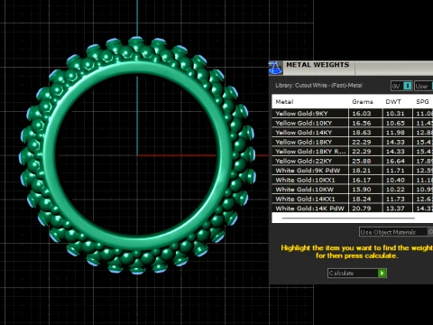433x325 pixels.
Task: Select the White Gold:10KX1 row
Action: click(x=352, y=180)
